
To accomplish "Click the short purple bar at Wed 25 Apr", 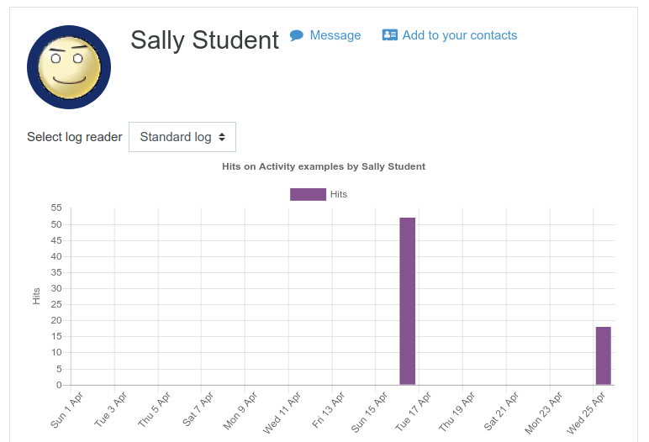I will (603, 356).
